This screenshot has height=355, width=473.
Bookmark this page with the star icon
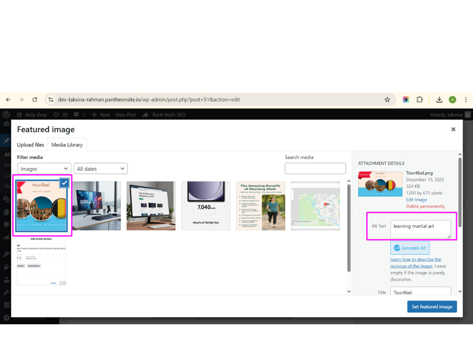pos(387,99)
